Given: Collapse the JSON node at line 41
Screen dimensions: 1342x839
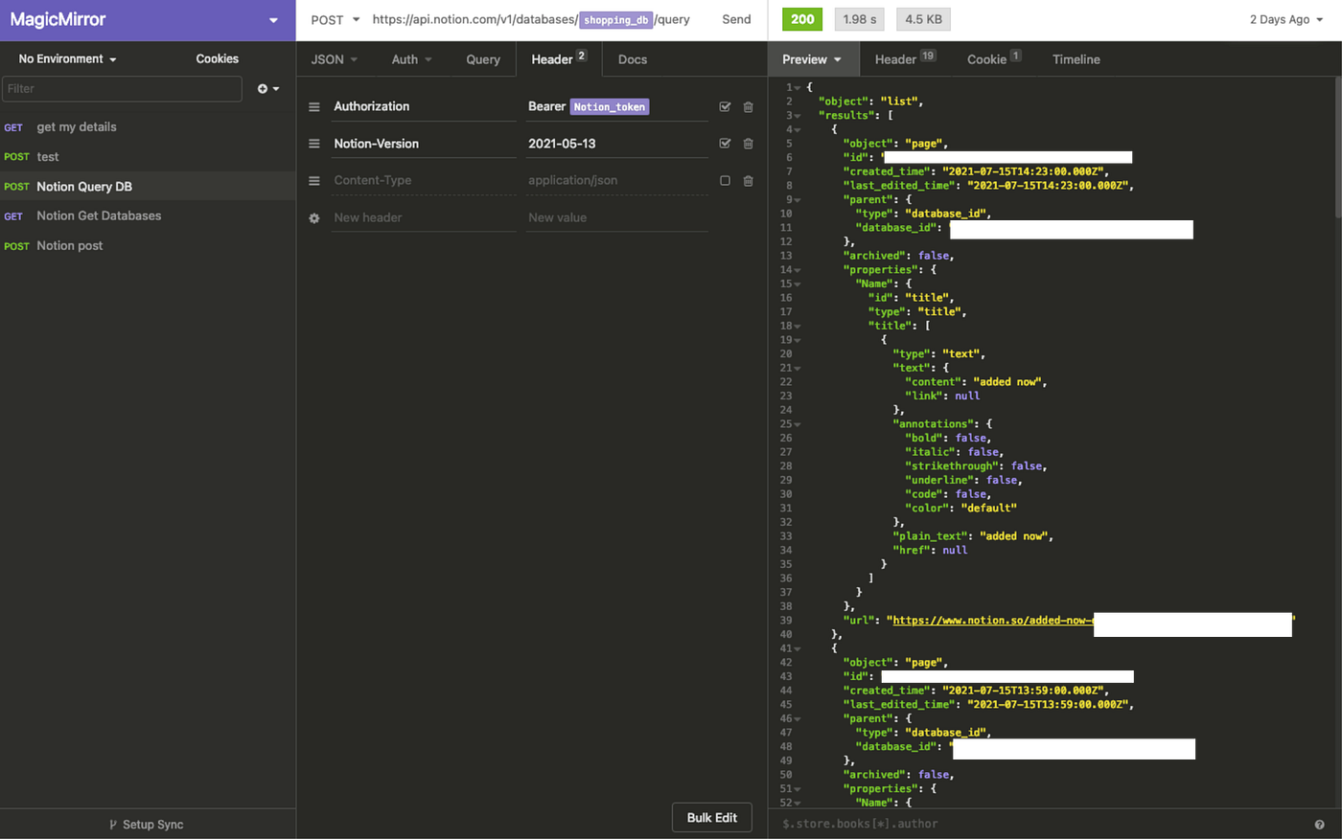Looking at the screenshot, I should (x=797, y=648).
